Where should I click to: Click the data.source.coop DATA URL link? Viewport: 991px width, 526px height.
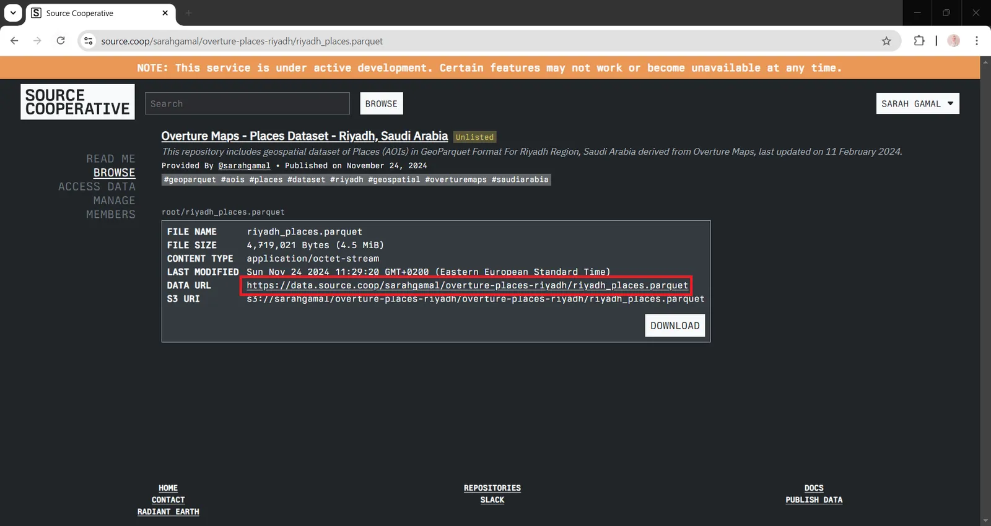click(467, 285)
